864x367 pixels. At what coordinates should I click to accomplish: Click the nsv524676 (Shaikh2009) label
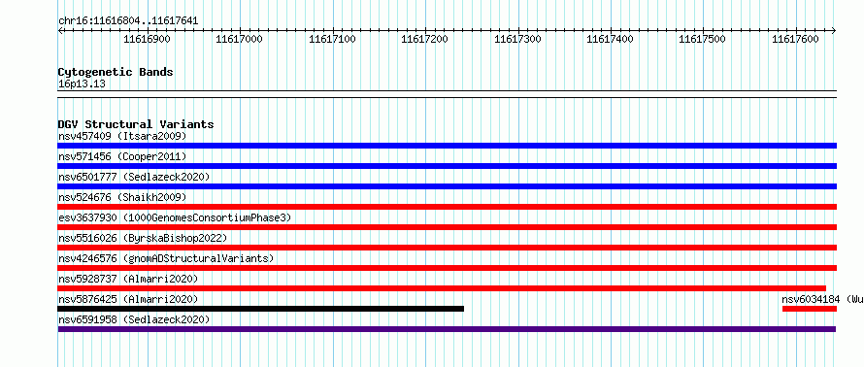pyautogui.click(x=122, y=197)
